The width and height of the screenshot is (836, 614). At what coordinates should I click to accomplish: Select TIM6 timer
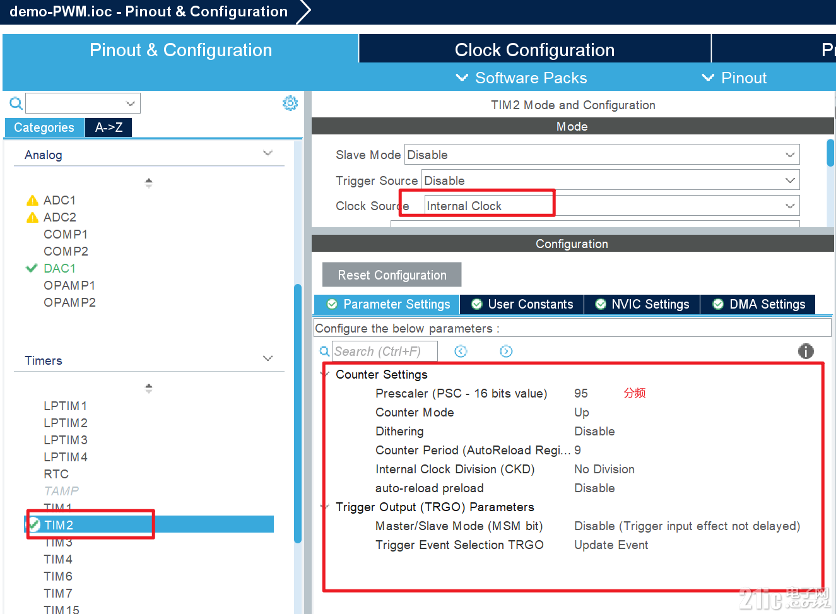(x=58, y=576)
